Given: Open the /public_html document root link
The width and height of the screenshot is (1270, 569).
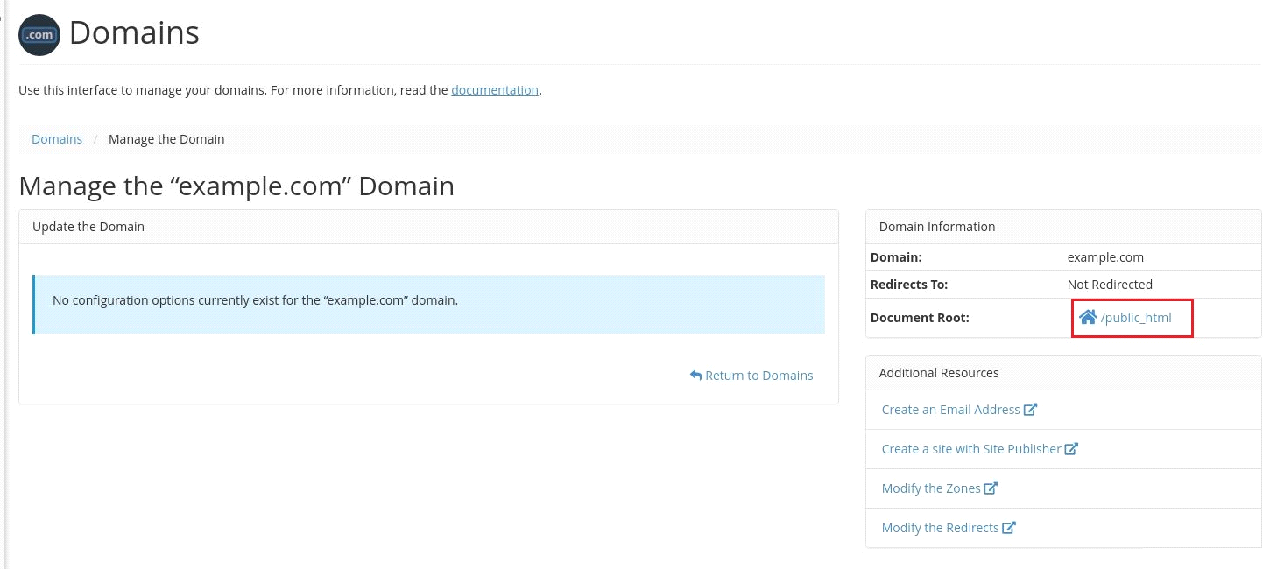Looking at the screenshot, I should tap(1138, 317).
